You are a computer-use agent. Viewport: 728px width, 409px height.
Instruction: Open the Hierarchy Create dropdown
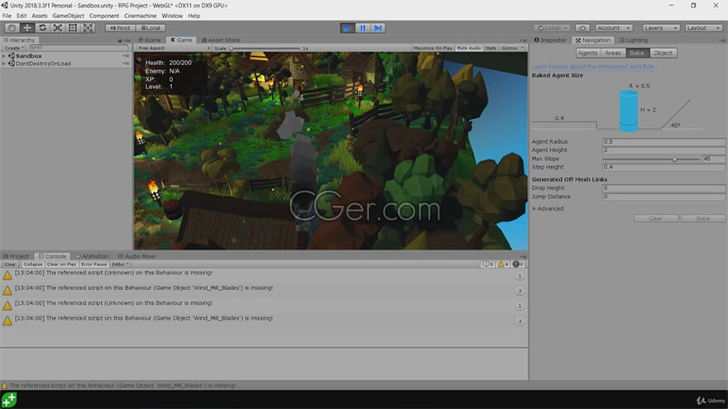point(14,48)
